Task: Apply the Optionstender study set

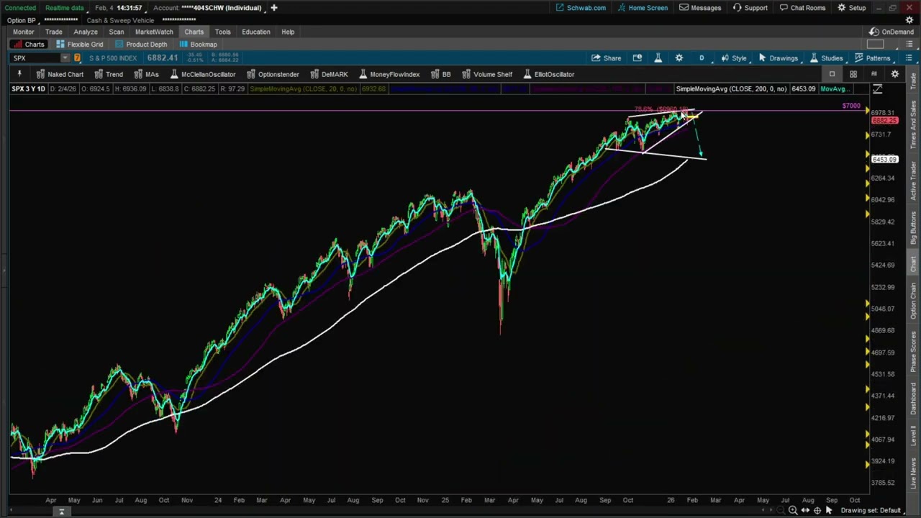Action: coord(272,74)
